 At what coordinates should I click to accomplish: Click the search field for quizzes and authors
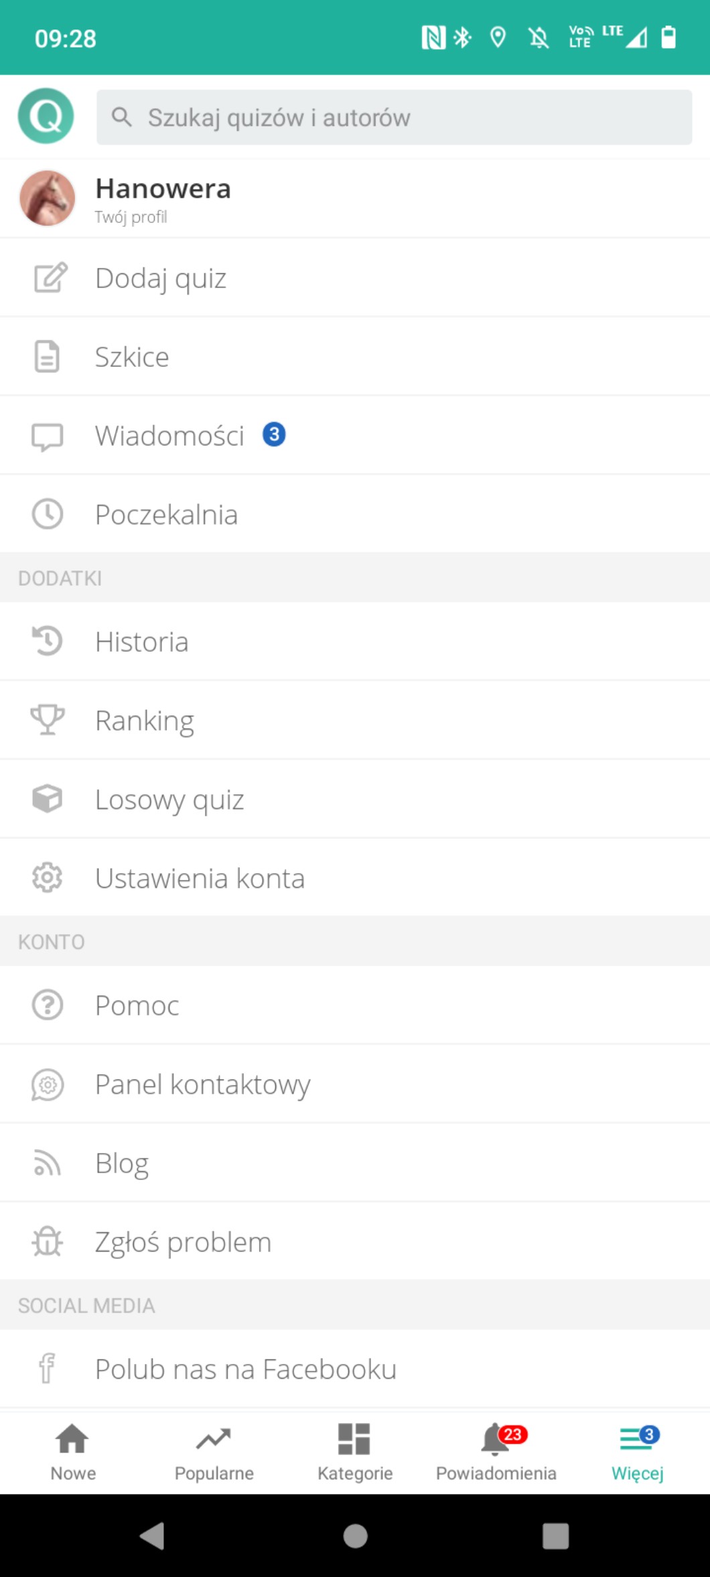click(394, 118)
